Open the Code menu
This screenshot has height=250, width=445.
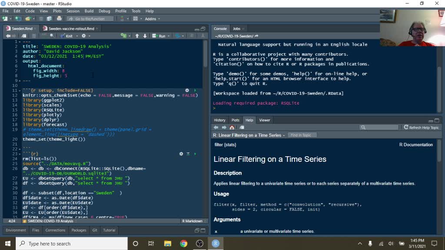click(30, 11)
